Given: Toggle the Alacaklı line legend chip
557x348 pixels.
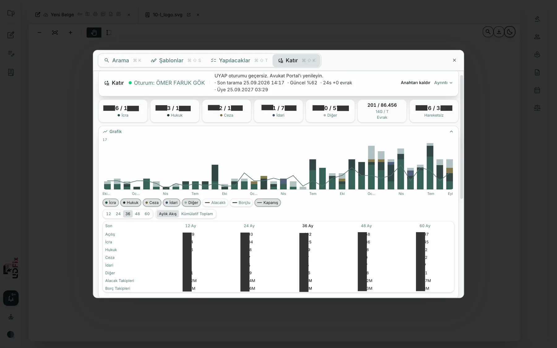Looking at the screenshot, I should pyautogui.click(x=215, y=203).
